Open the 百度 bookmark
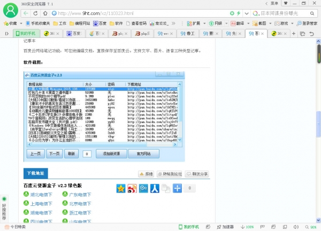The image size is (321, 231). point(100,24)
